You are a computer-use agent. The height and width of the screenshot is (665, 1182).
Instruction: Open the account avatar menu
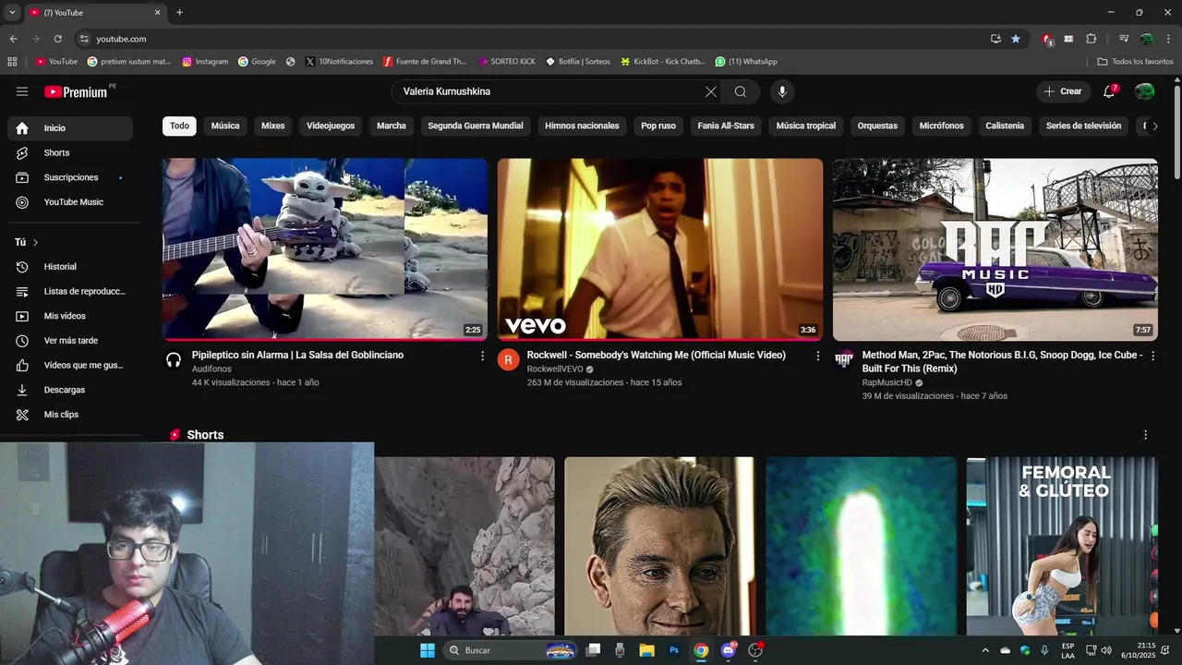tap(1144, 91)
